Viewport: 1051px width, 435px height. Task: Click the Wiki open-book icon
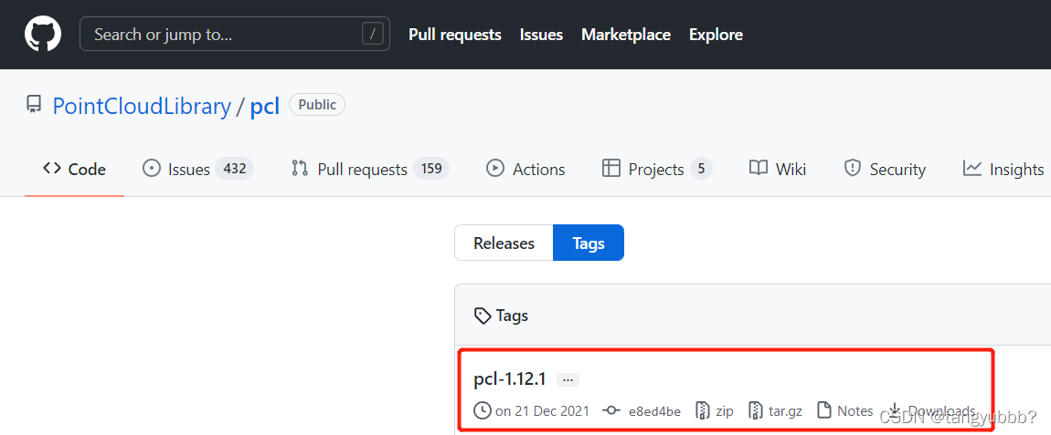click(758, 168)
